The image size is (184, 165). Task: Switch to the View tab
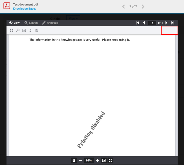(14, 23)
